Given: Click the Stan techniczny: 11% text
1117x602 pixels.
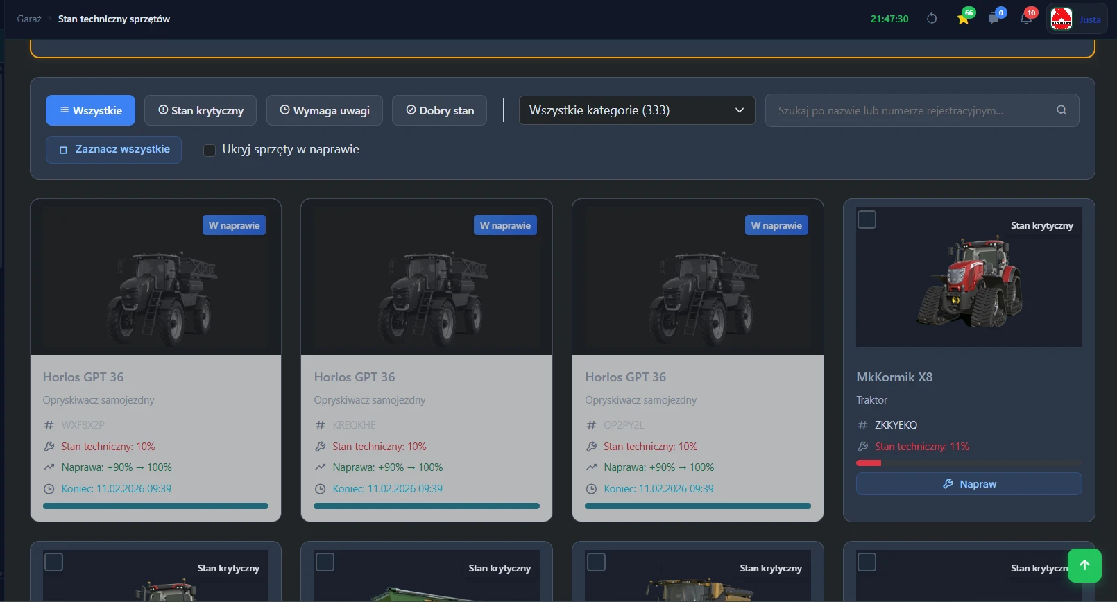Looking at the screenshot, I should pos(922,447).
